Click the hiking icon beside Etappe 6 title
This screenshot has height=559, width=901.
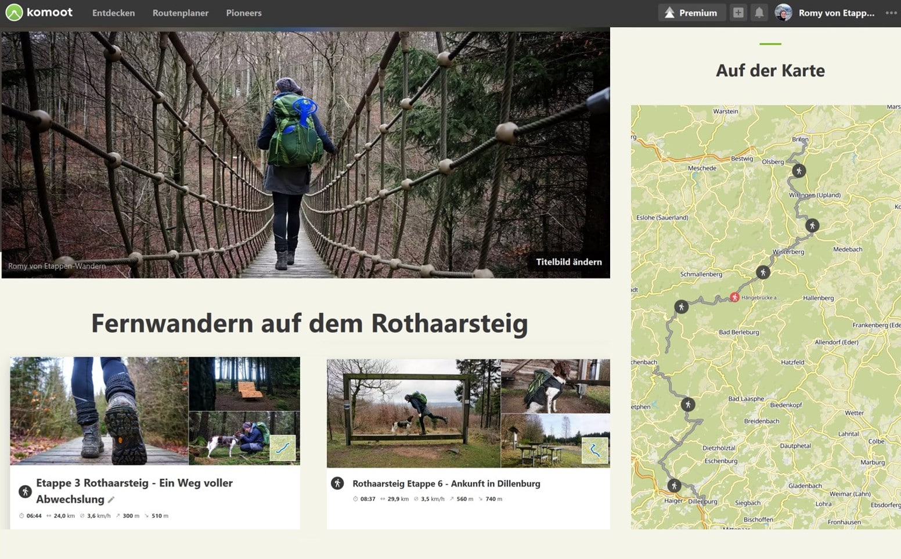click(x=337, y=483)
